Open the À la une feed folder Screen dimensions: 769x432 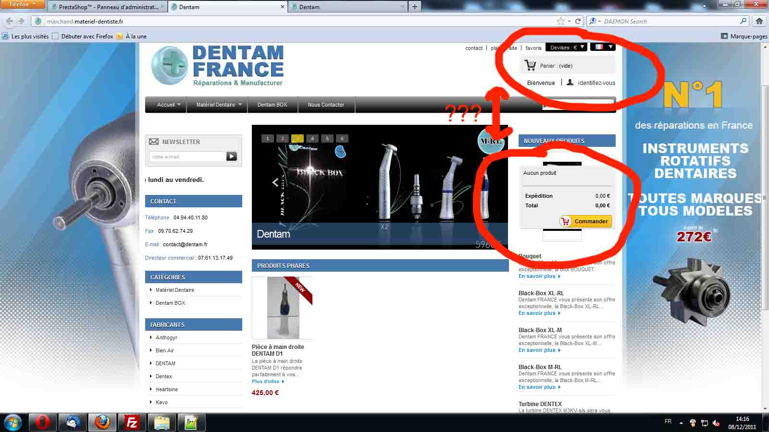pos(131,36)
